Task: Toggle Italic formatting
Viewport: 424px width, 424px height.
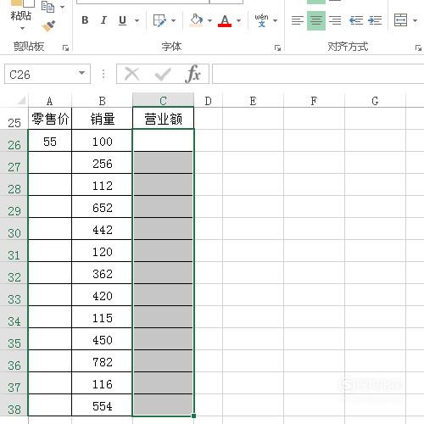Action: [103, 20]
